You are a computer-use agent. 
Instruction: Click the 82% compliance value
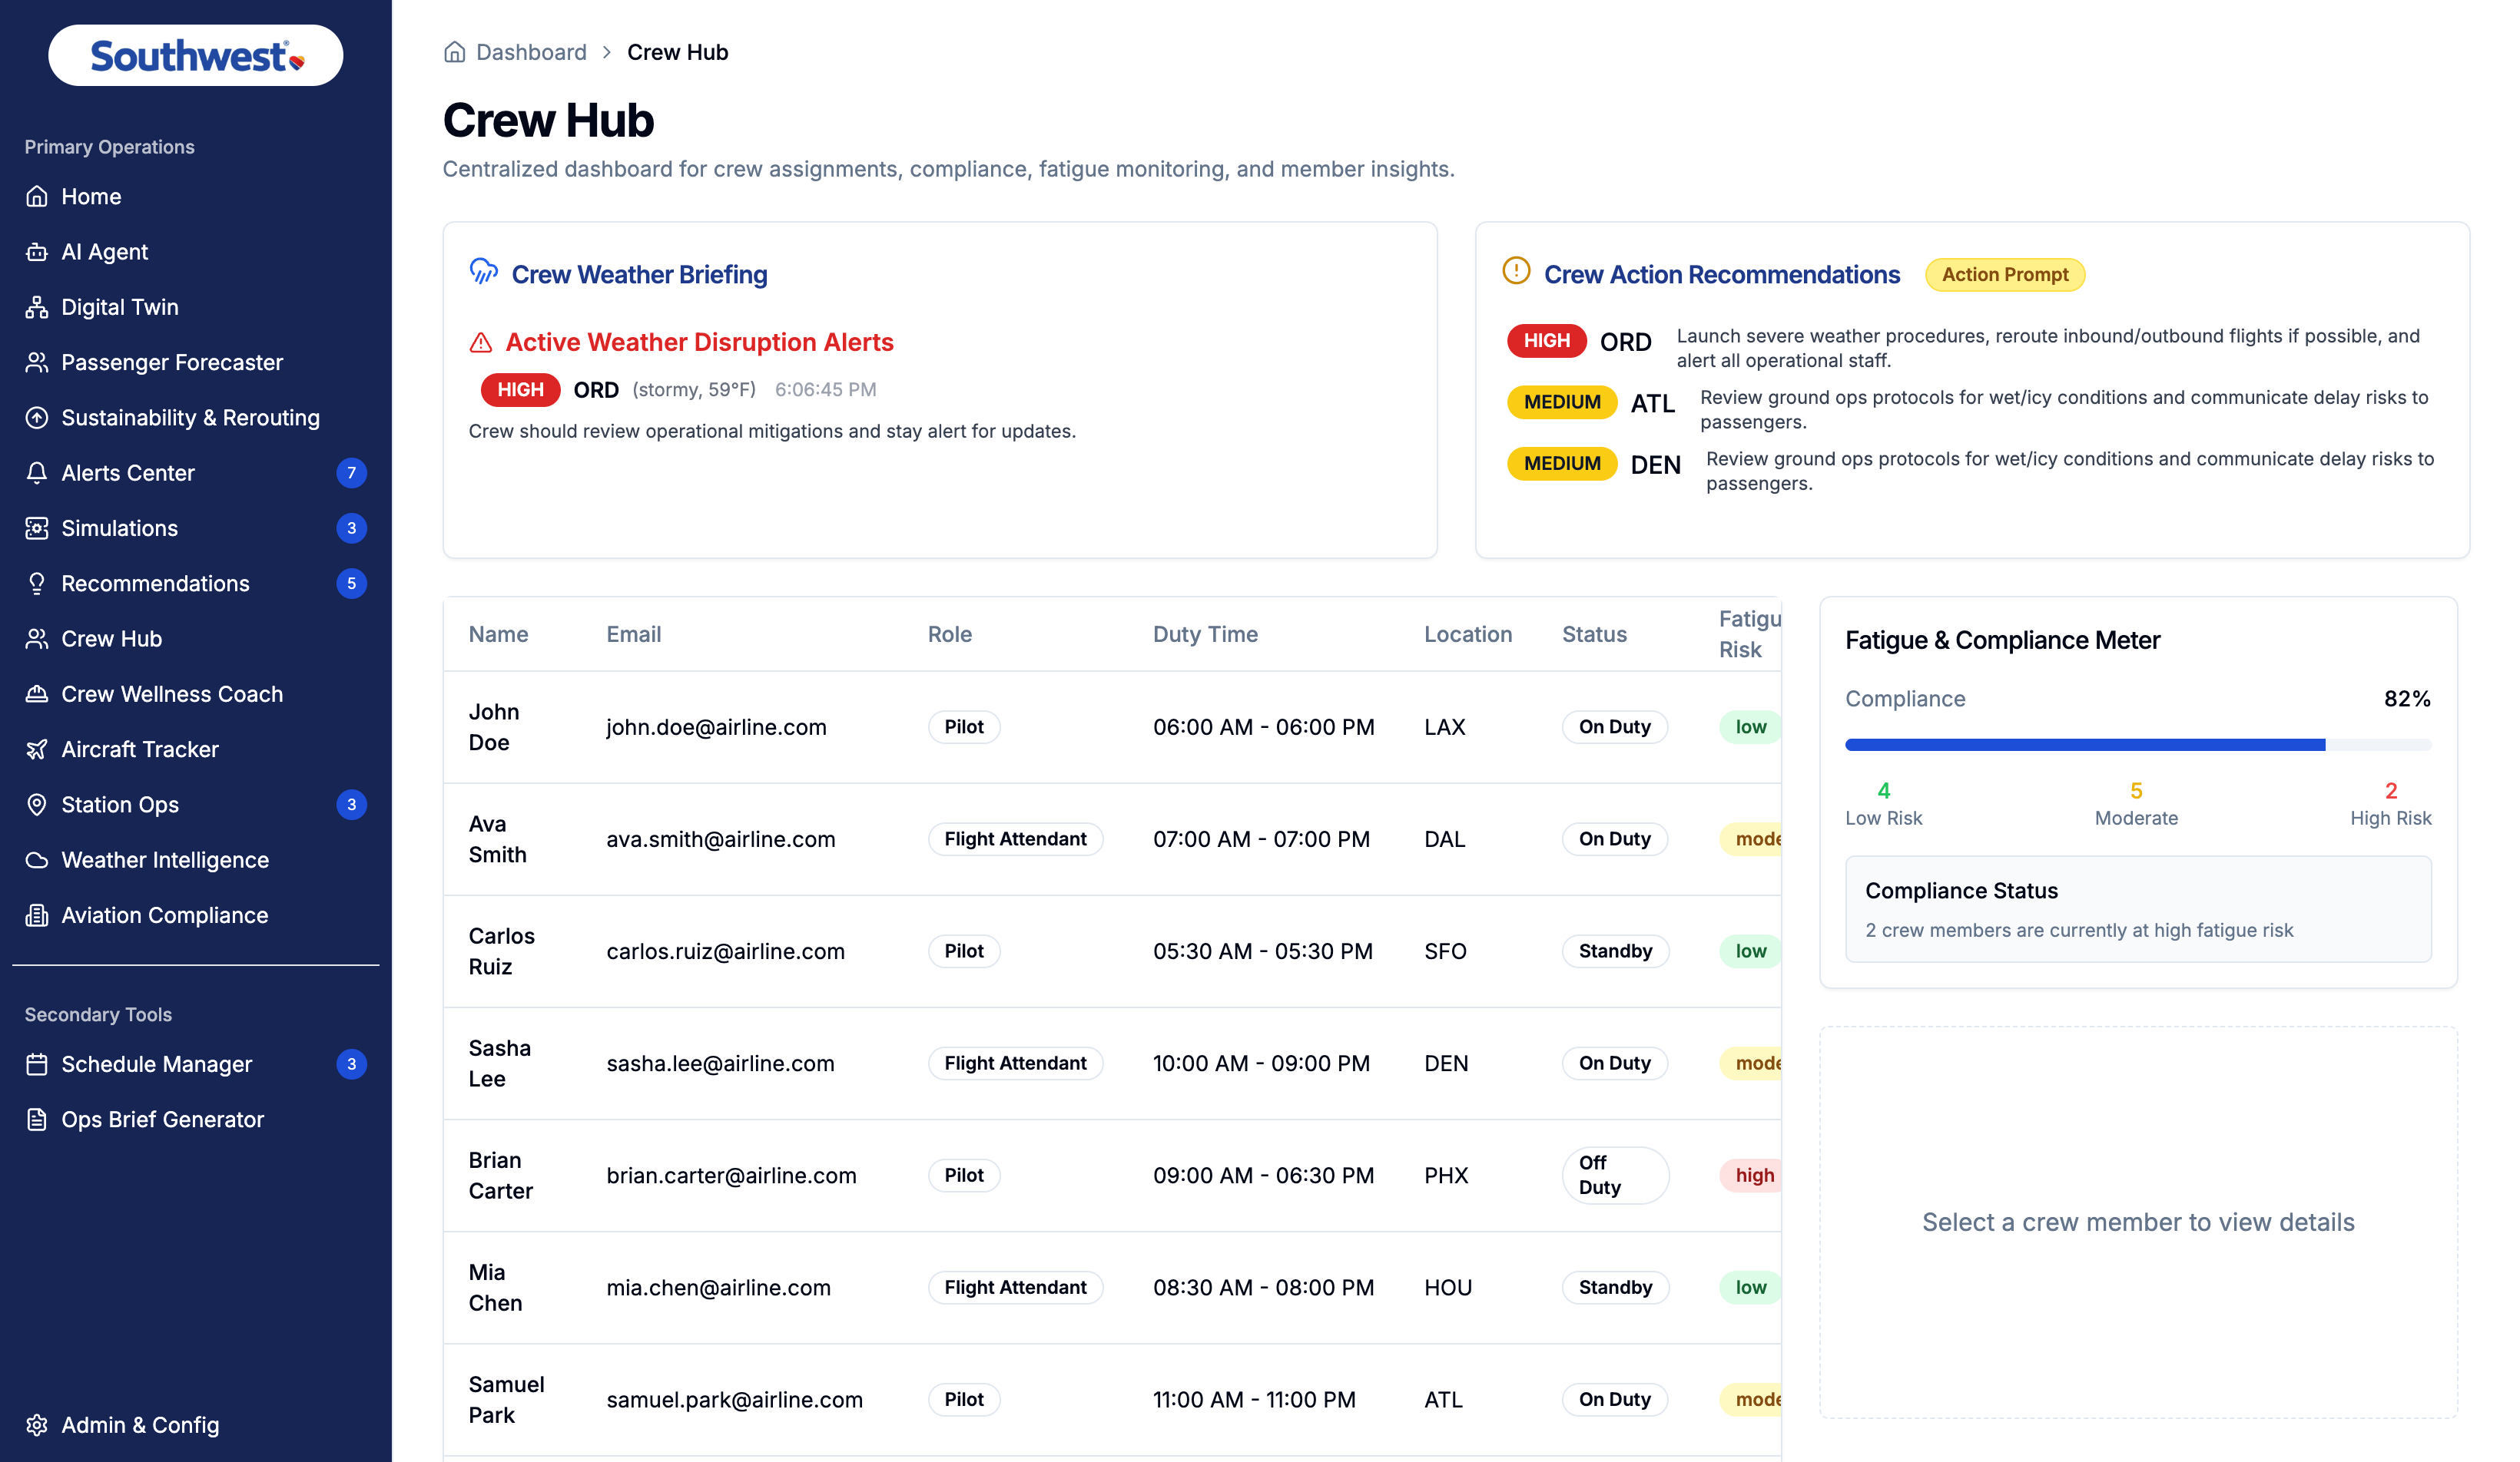point(2407,699)
